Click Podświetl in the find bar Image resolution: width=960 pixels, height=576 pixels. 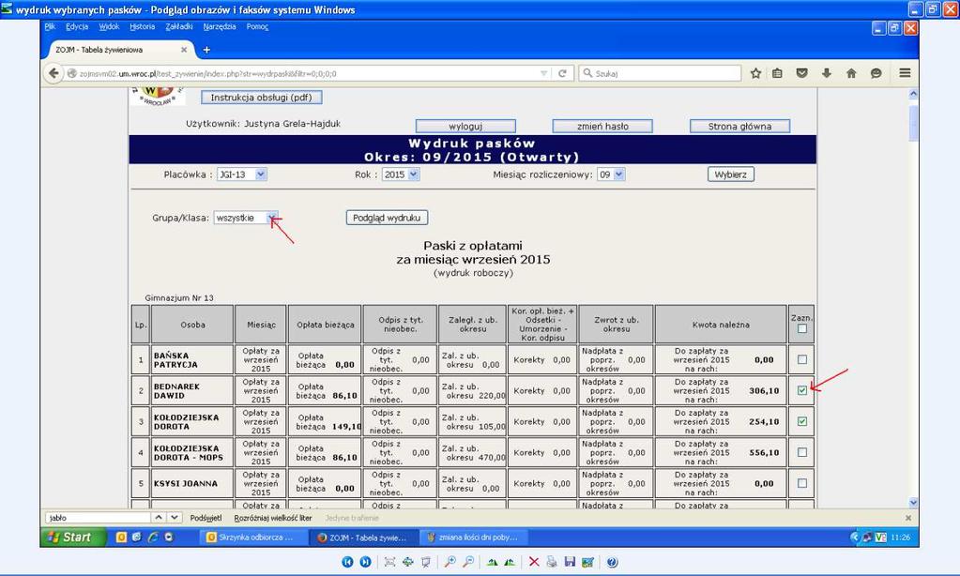point(206,518)
